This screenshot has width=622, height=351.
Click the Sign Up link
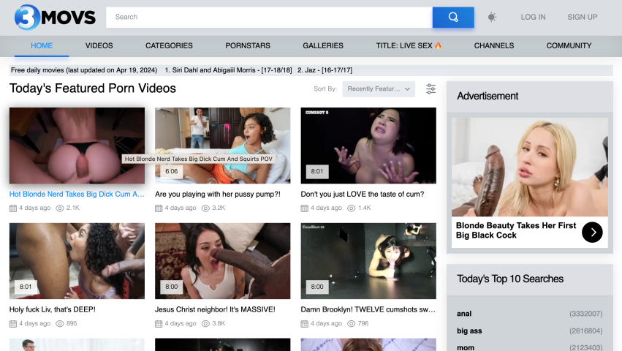pyautogui.click(x=582, y=17)
